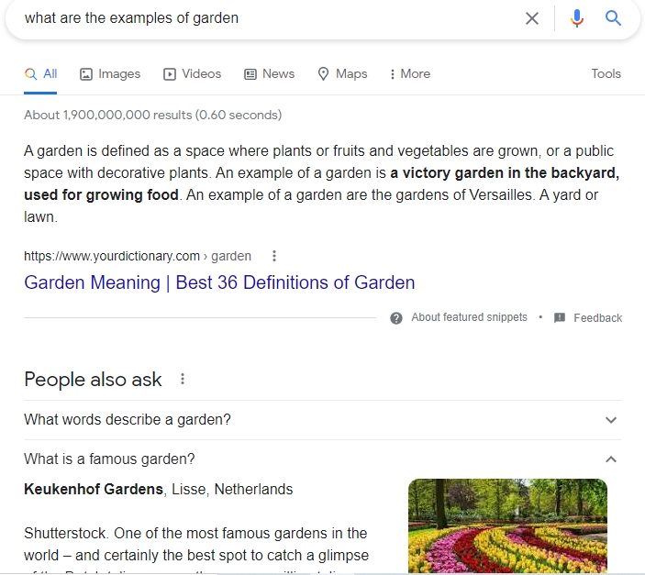Start voice search with the microphone icon
This screenshot has width=645, height=575.
[577, 18]
